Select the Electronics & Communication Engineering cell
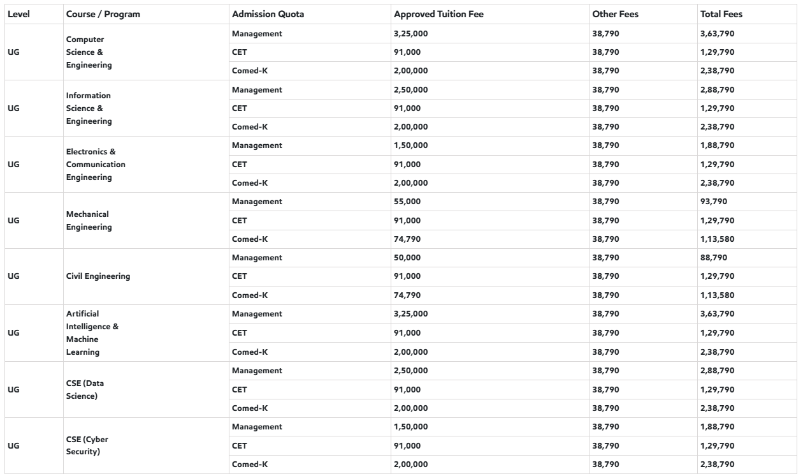 point(96,164)
